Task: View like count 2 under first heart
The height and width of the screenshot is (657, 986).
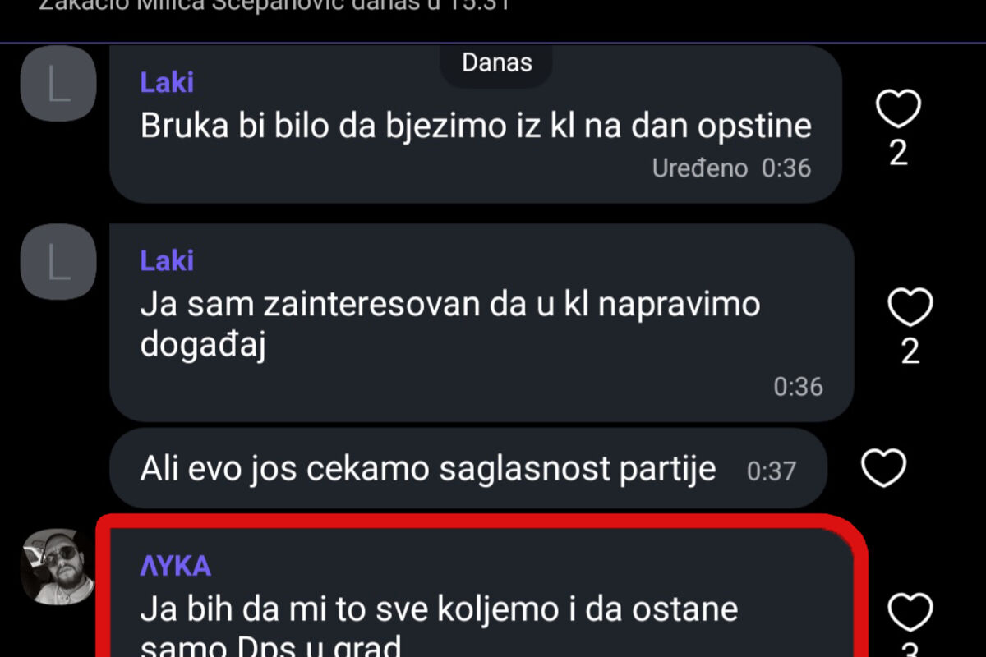Action: click(899, 154)
